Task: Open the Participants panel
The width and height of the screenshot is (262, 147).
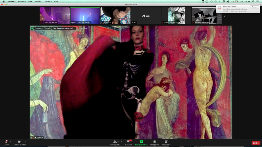Action: (x=115, y=142)
